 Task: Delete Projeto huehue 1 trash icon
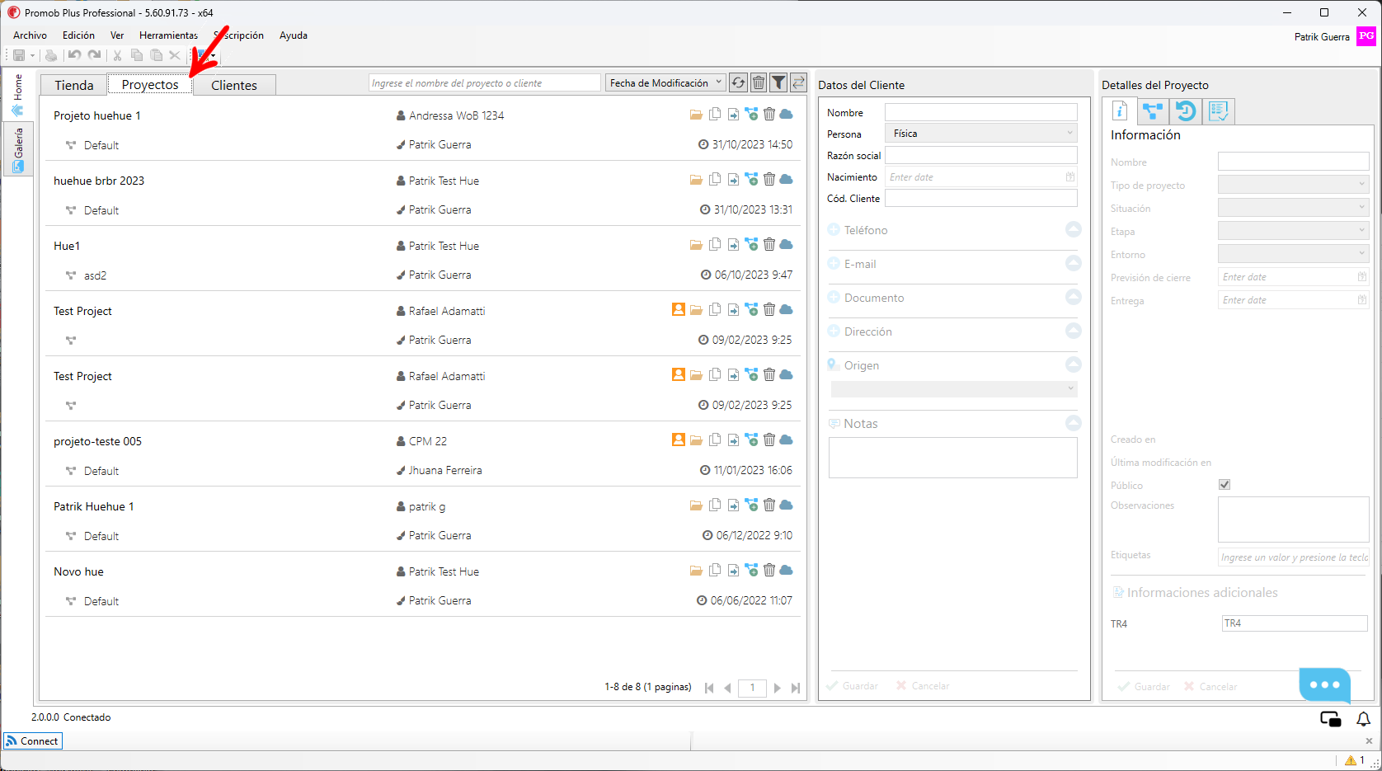click(x=769, y=114)
